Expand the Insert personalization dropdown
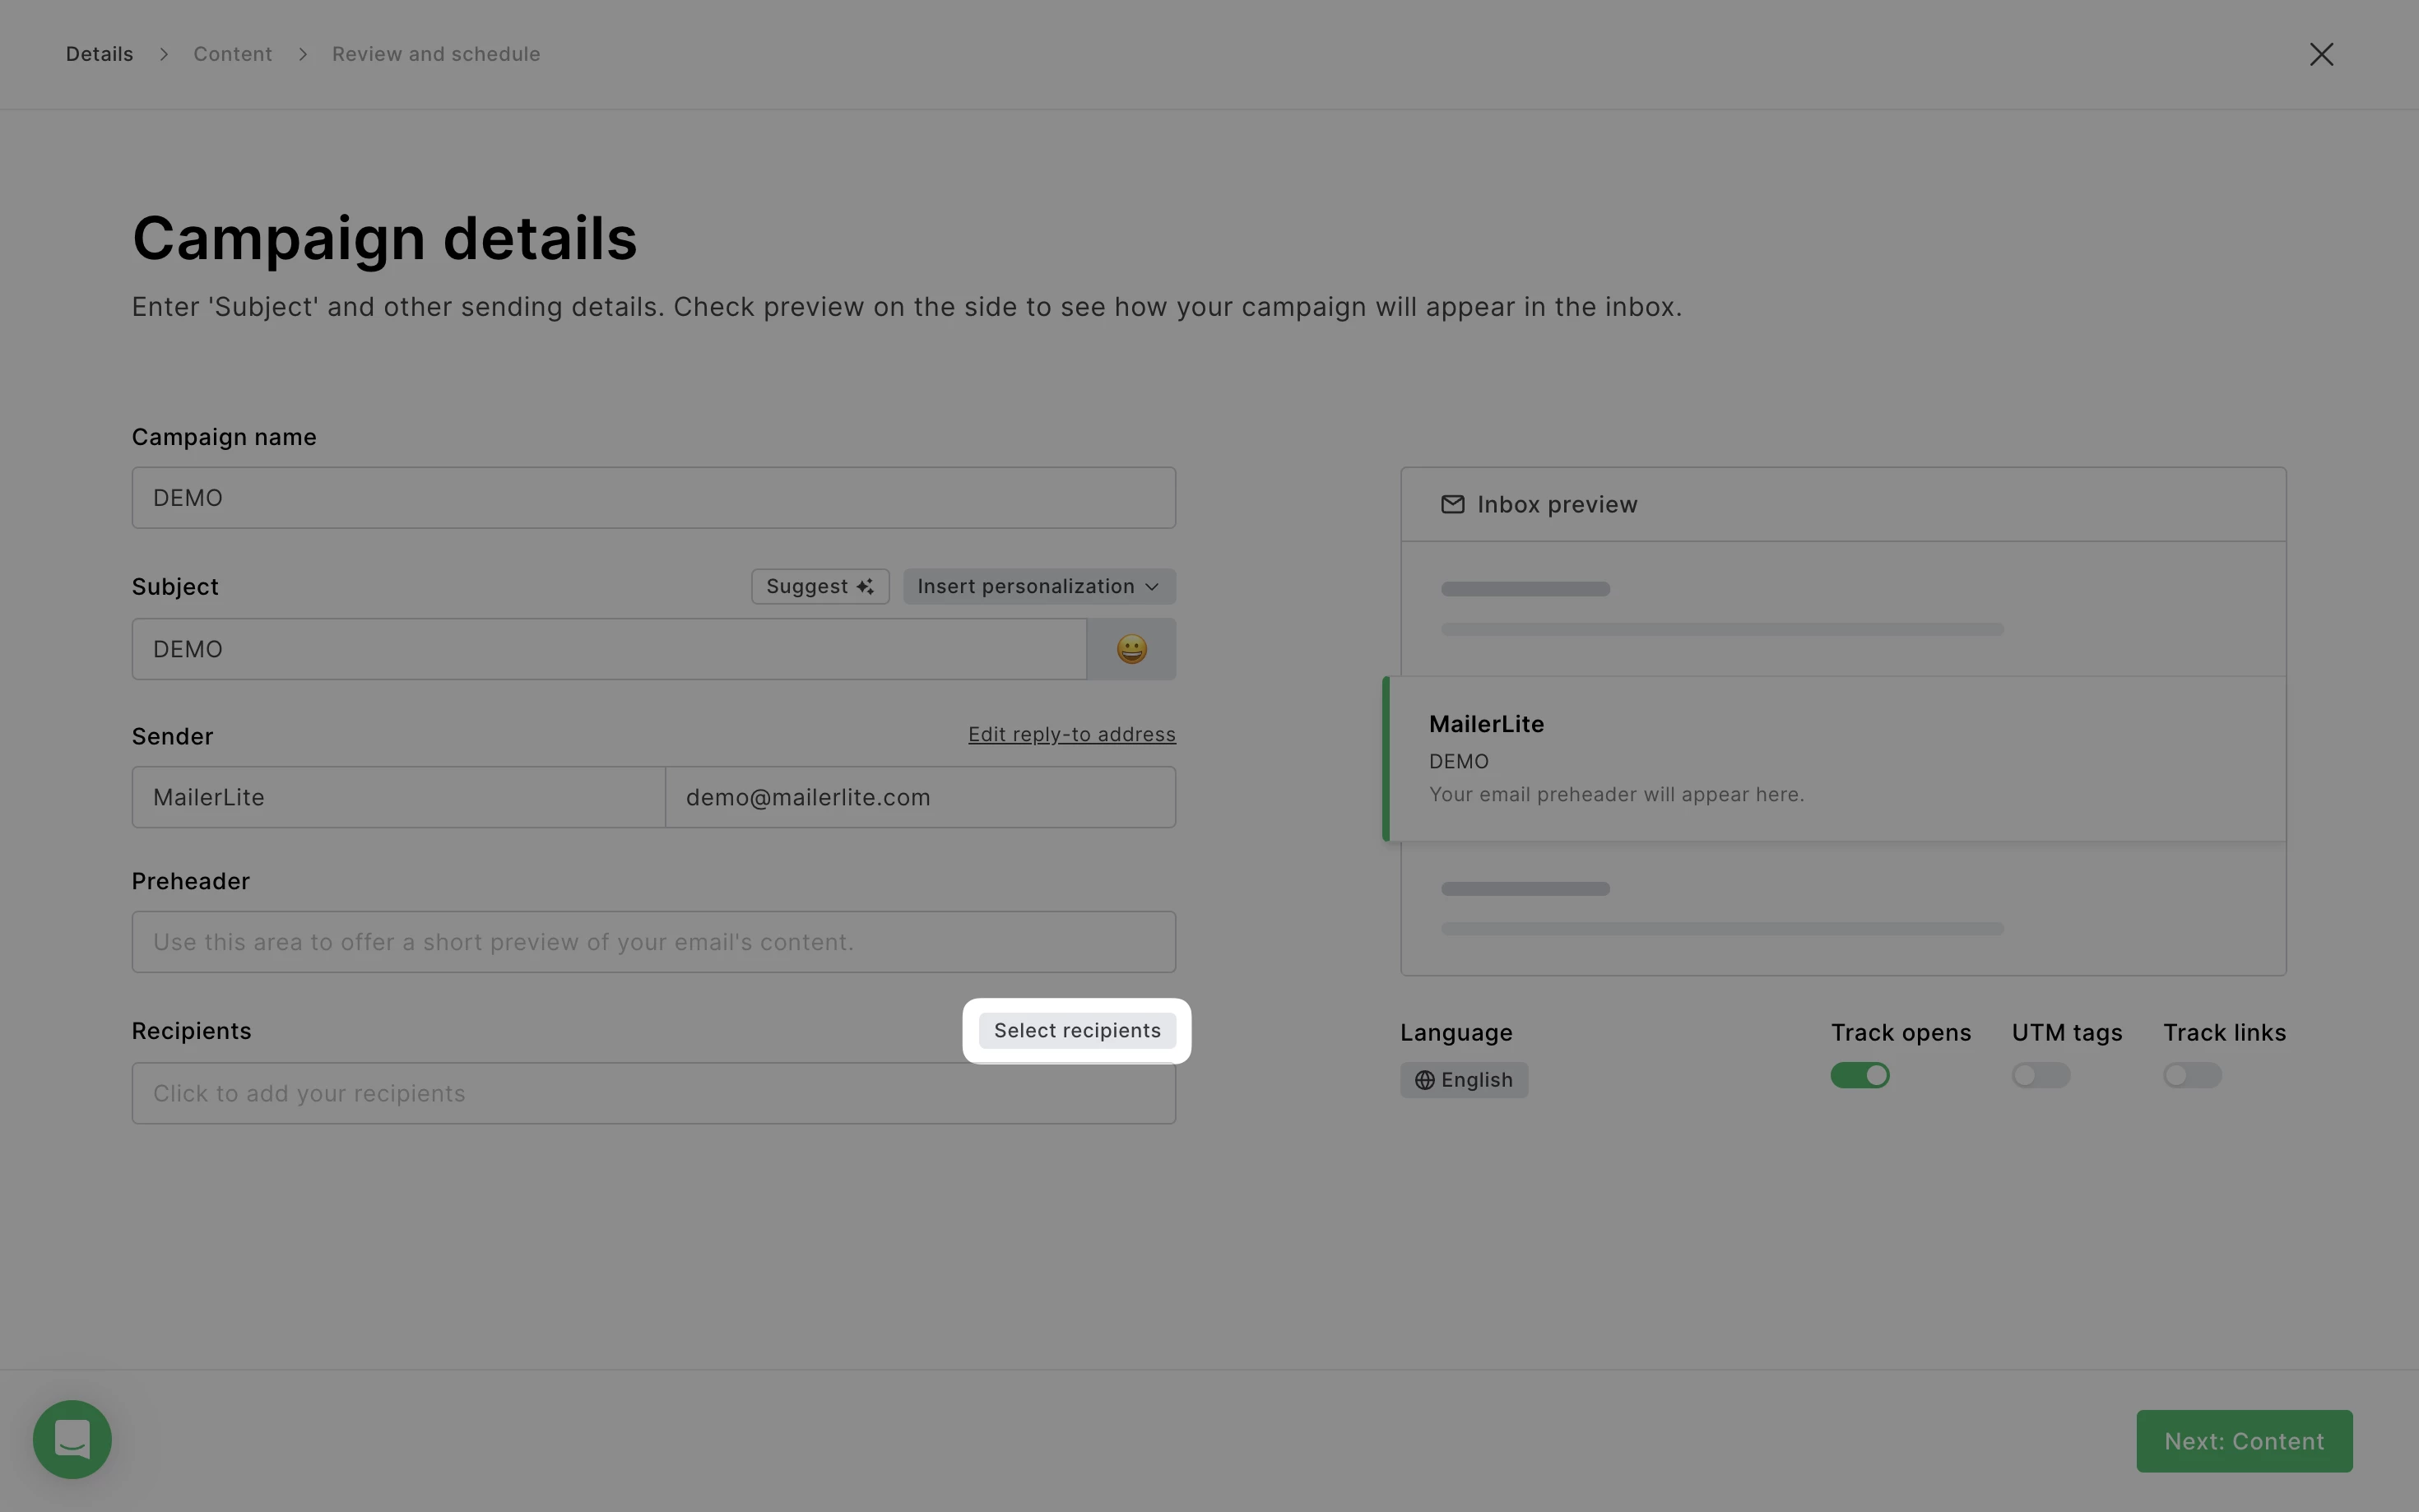 (1038, 587)
